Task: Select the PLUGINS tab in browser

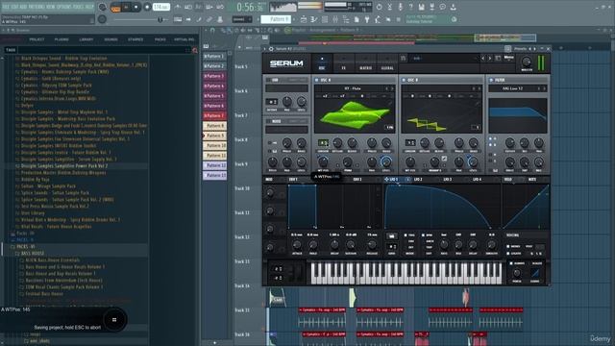Action: coord(61,39)
